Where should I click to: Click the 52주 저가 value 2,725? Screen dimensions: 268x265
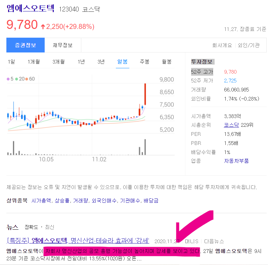pos(230,81)
